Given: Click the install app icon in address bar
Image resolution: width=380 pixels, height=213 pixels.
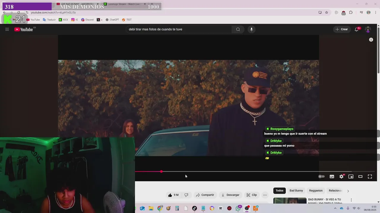Looking at the screenshot, I should click(320, 12).
